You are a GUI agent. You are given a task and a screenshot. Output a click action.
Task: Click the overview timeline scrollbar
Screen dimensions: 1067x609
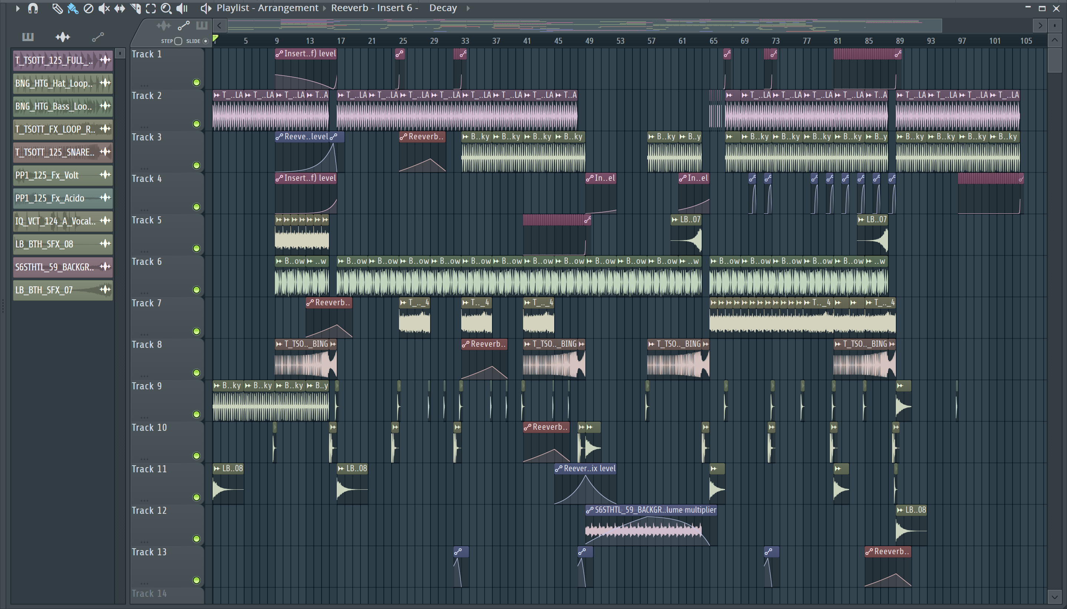pyautogui.click(x=584, y=26)
